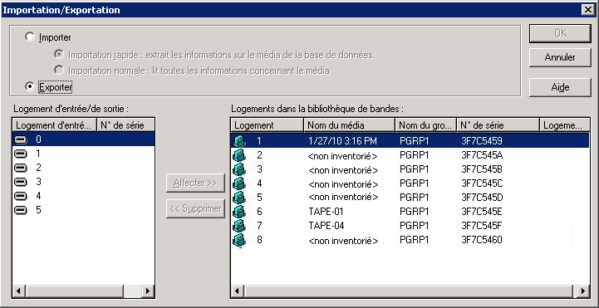Screen dimensions: 599x308
Task: Click the slot 2 drive icon in entry list
Action: click(21, 169)
